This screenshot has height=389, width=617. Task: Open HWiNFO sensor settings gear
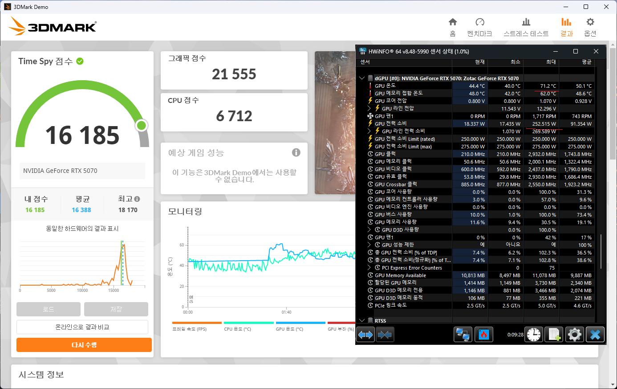(574, 334)
